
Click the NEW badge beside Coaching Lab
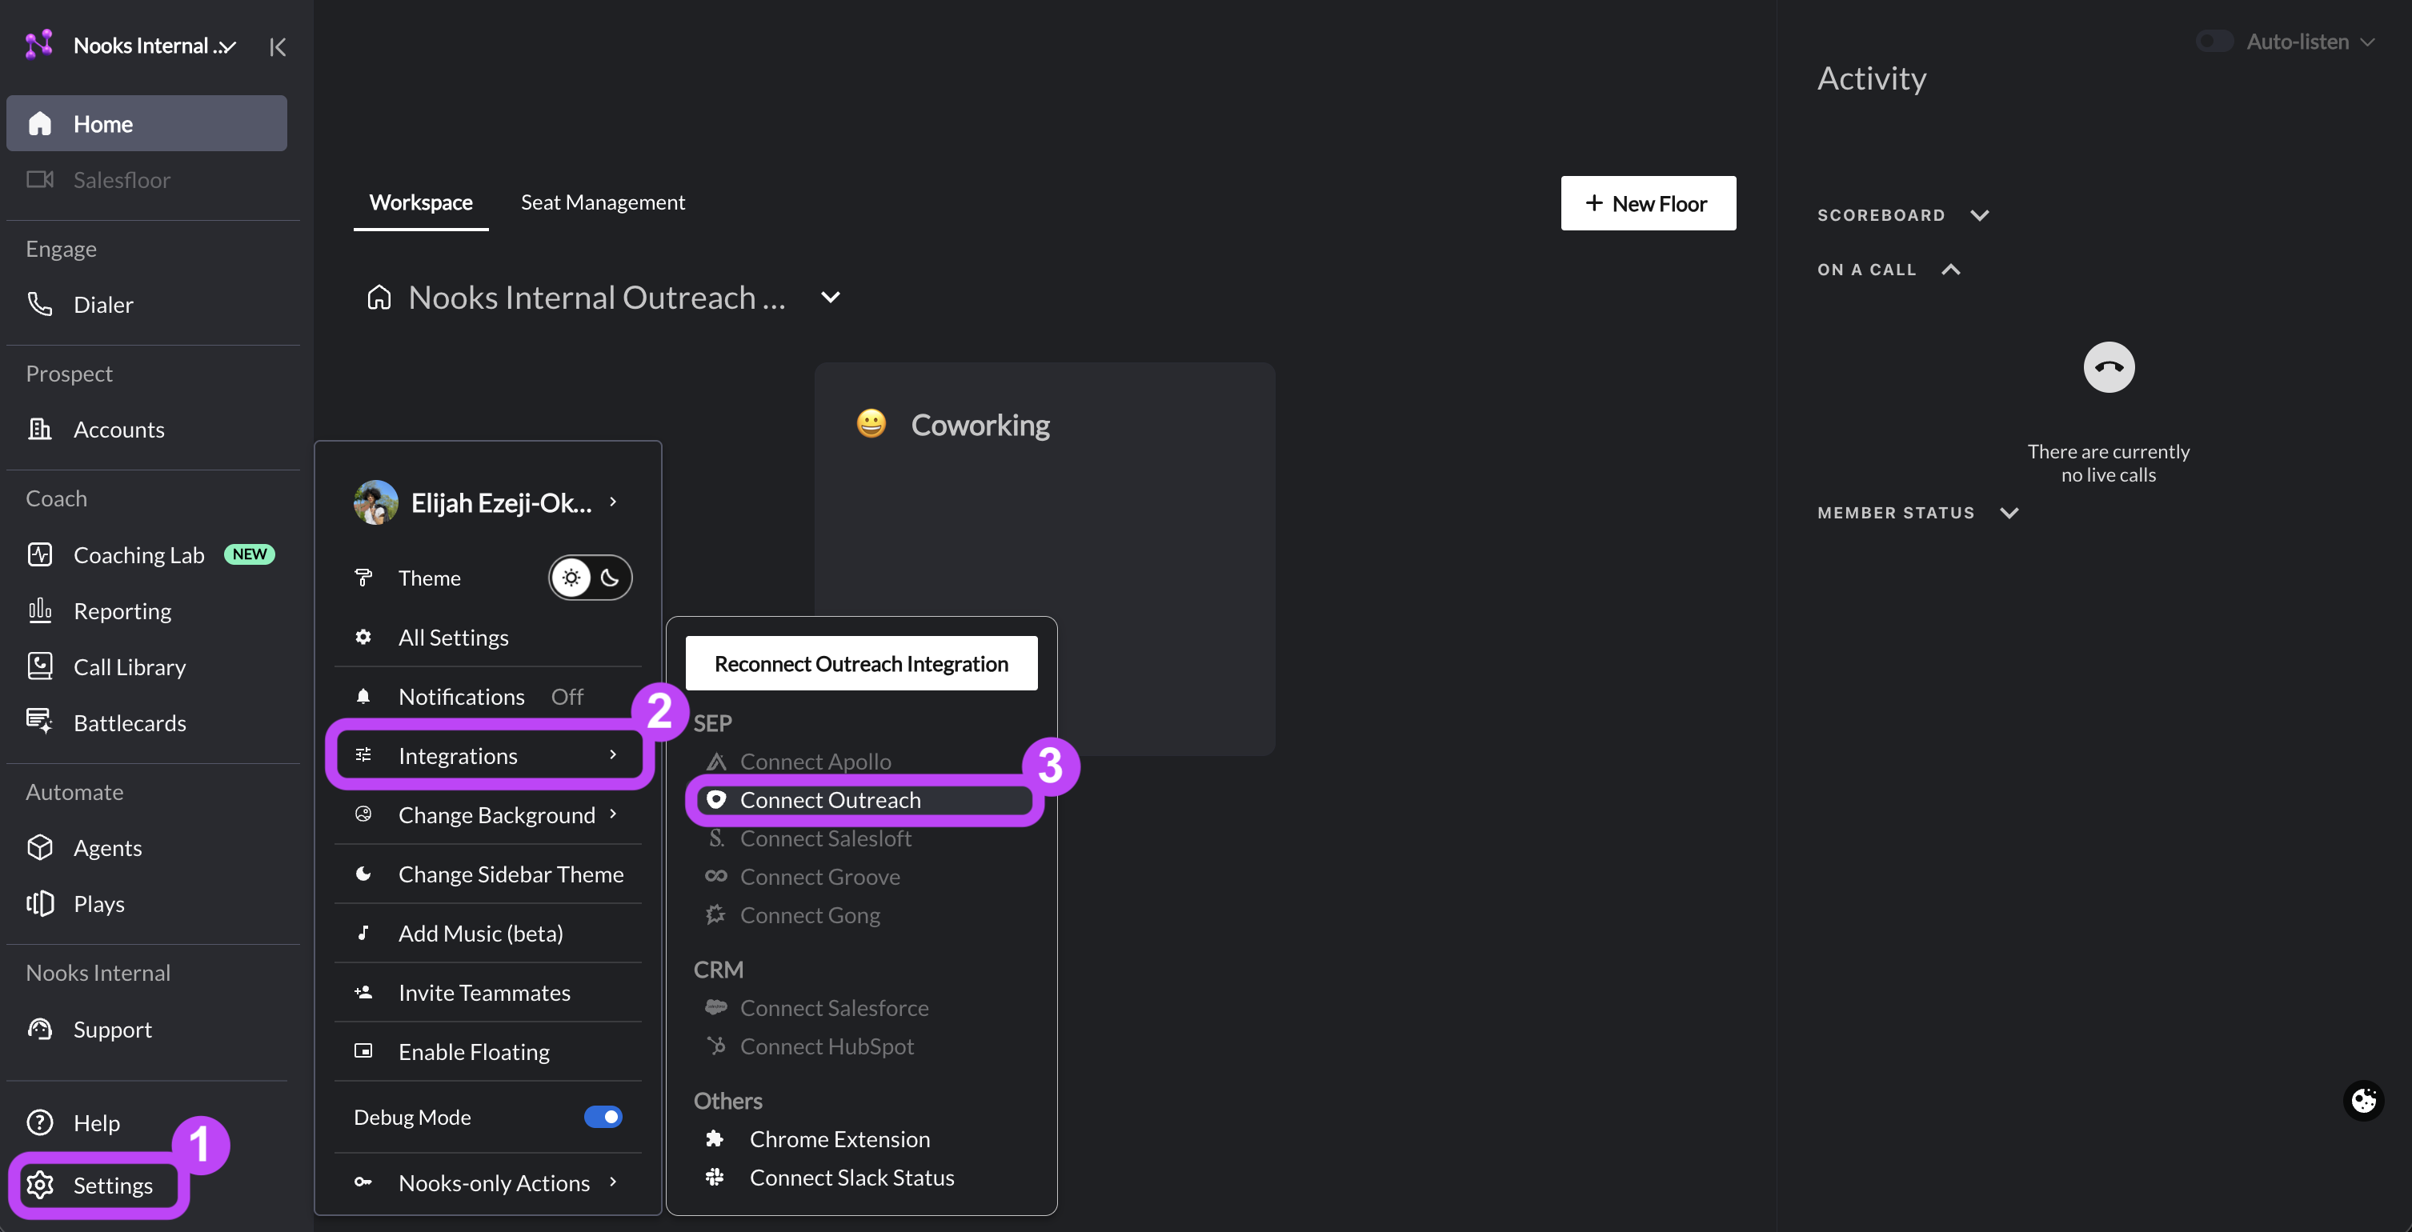tap(249, 554)
